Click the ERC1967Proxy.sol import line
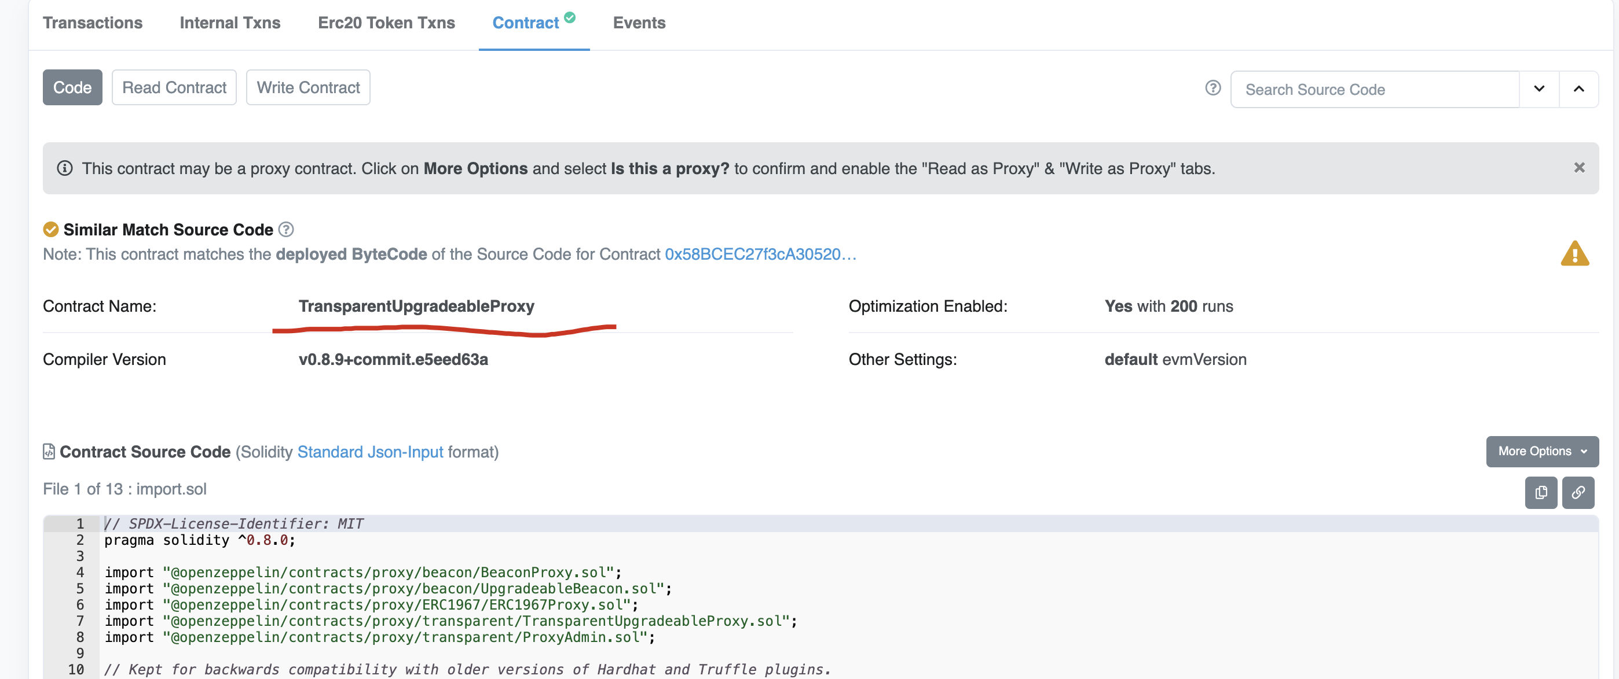The height and width of the screenshot is (679, 1619). pos(371,605)
